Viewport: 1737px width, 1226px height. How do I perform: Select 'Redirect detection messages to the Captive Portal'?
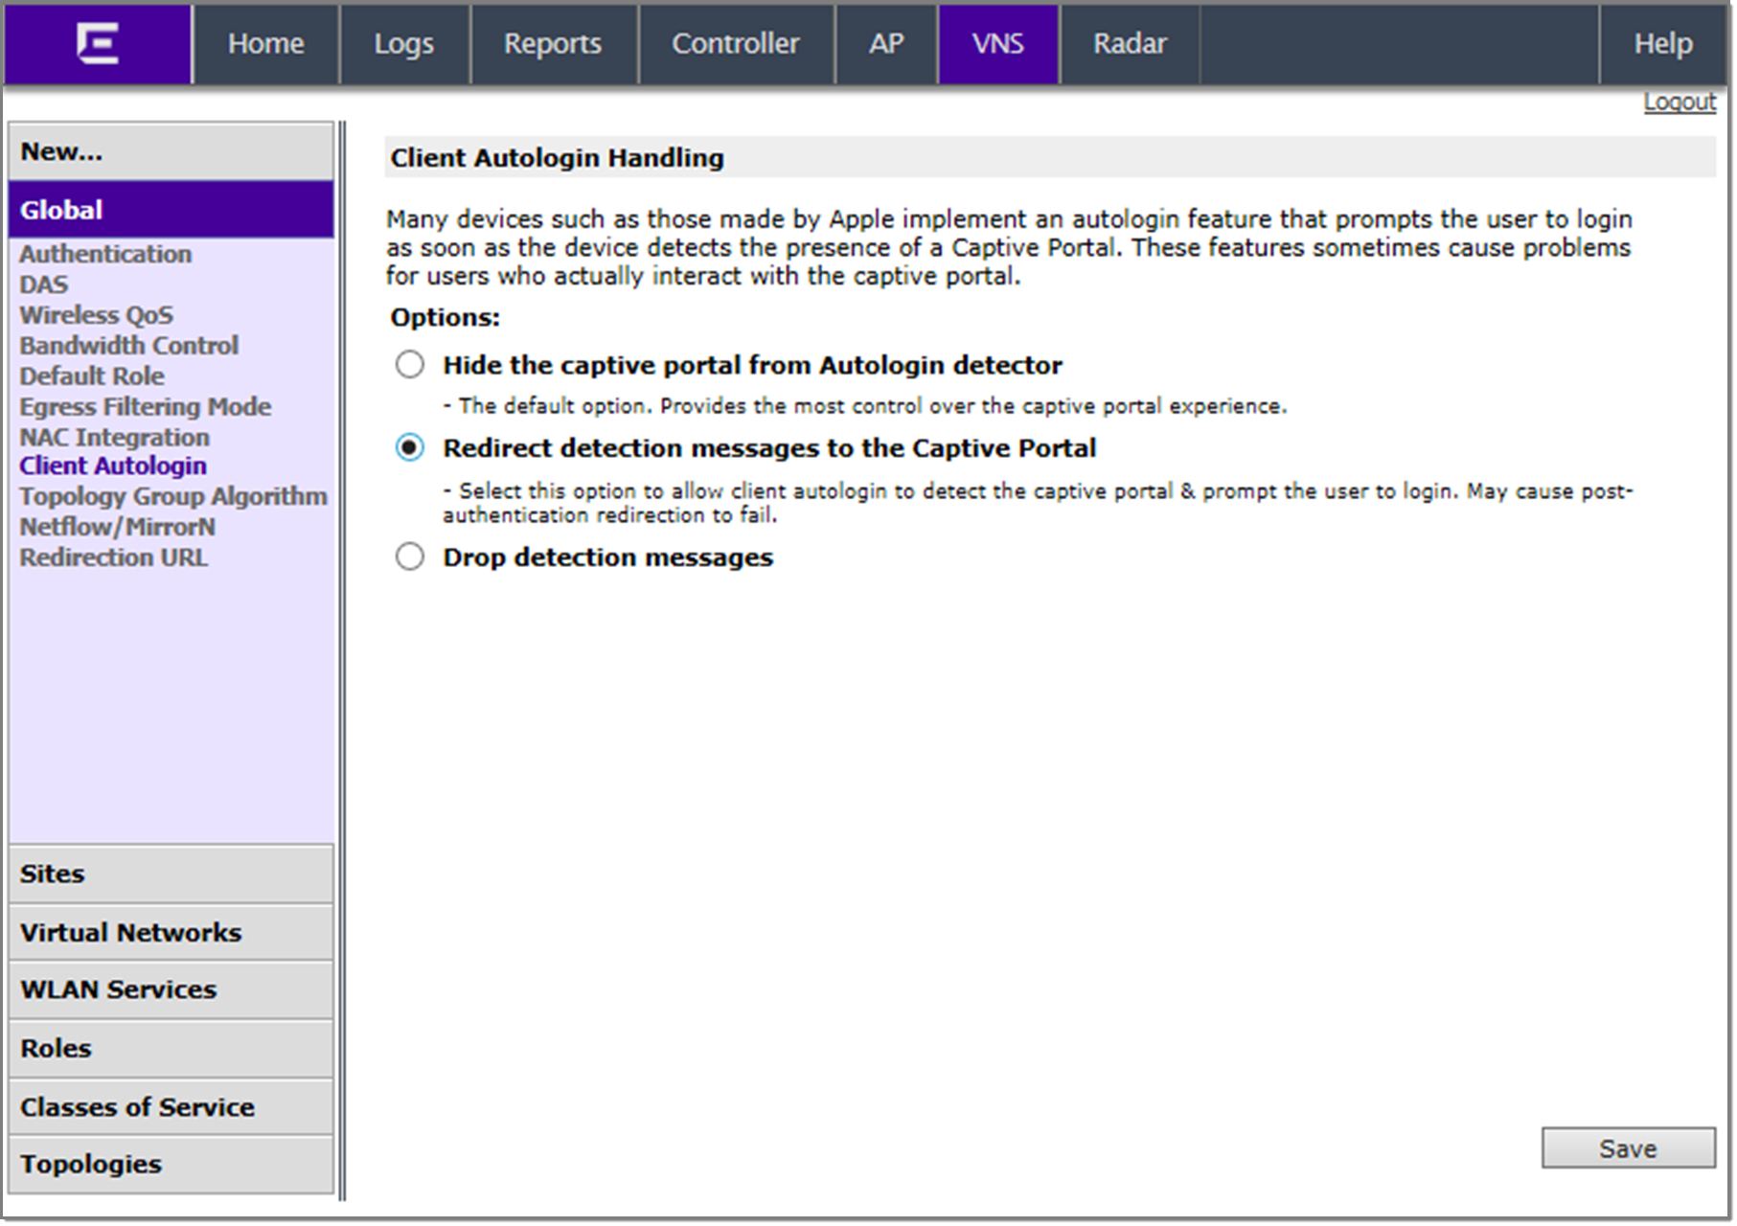410,448
